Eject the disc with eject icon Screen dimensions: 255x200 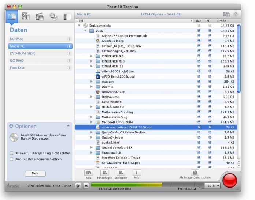[x=86, y=186]
